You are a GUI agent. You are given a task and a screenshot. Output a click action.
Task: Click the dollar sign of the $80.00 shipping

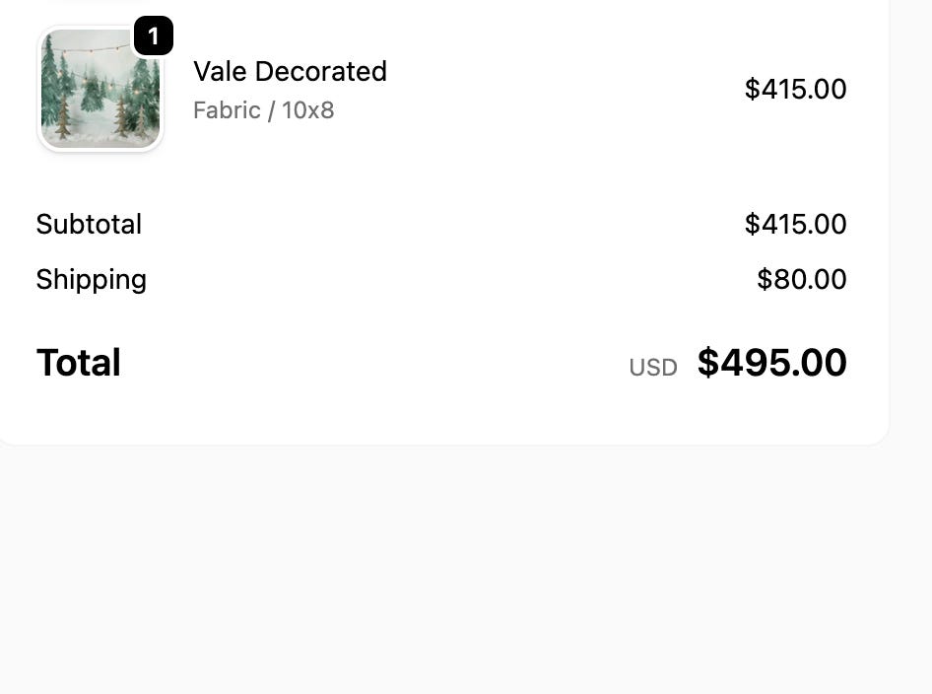[765, 280]
